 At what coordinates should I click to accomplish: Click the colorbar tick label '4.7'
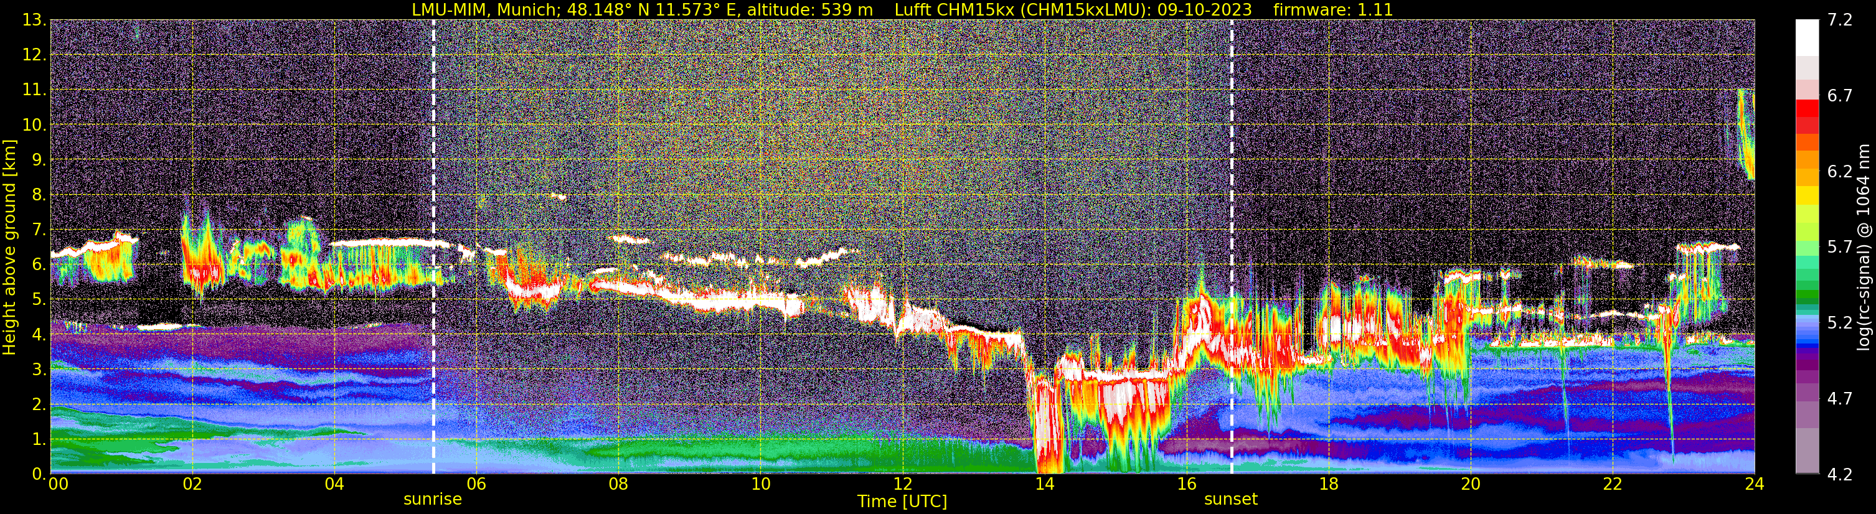point(1840,399)
